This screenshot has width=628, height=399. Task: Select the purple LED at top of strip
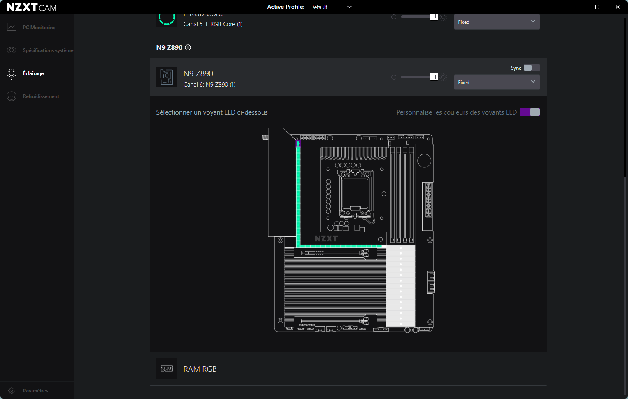click(298, 143)
